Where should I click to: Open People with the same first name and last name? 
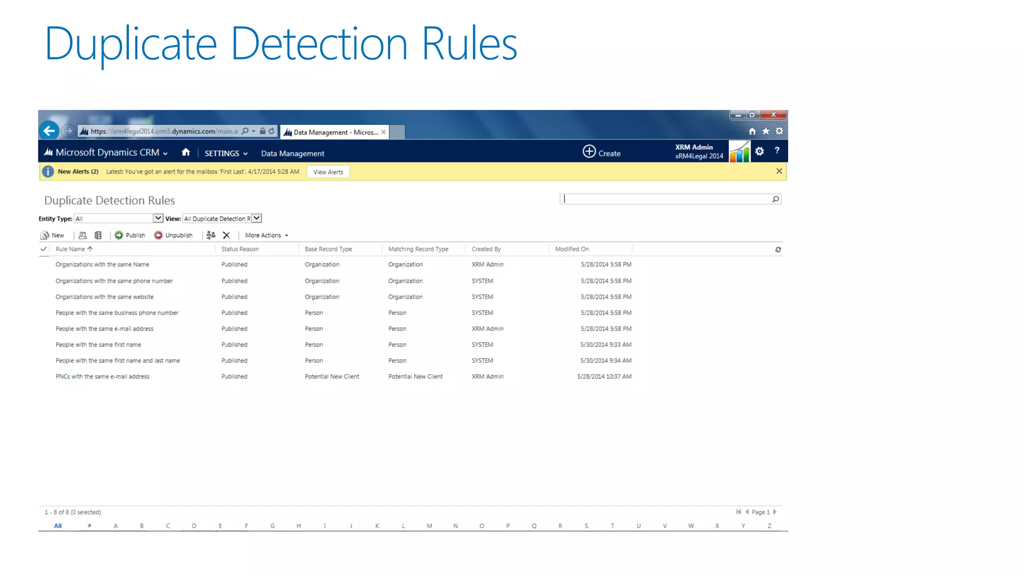tap(117, 360)
